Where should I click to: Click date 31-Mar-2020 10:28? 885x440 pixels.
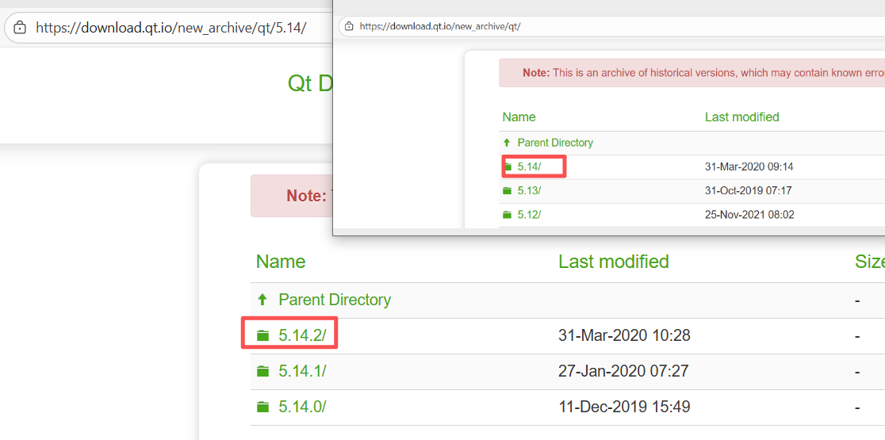[624, 335]
